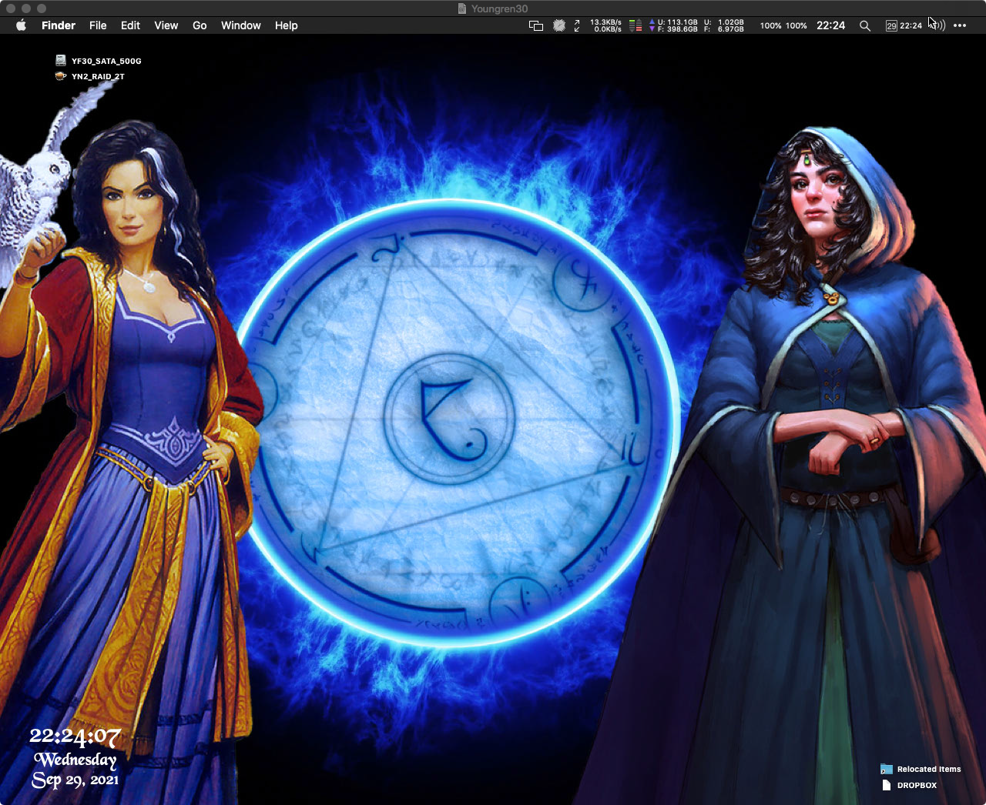Select the YN2_RAID_2T drive icon
This screenshot has width=986, height=805.
[x=61, y=76]
